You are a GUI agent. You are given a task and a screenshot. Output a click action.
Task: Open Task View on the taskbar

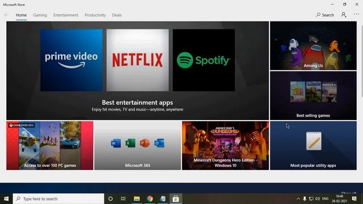(123, 199)
